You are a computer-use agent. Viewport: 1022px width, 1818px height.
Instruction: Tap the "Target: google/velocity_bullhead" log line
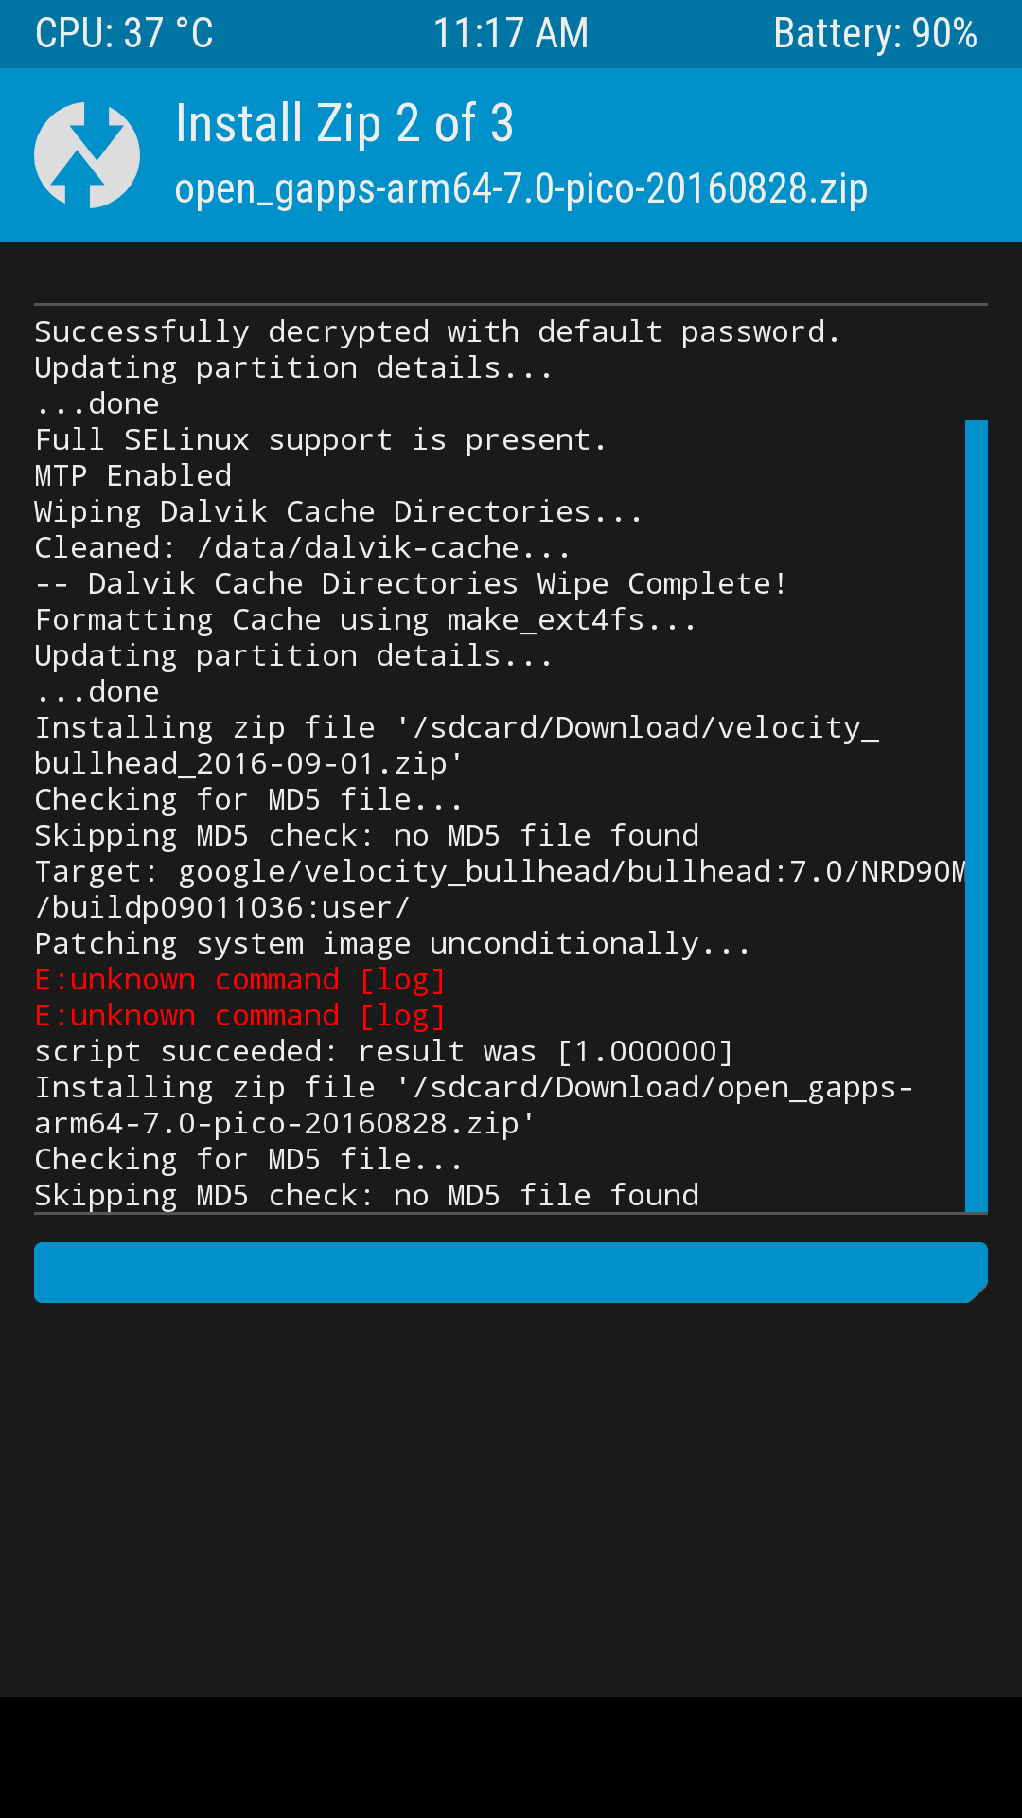click(500, 872)
